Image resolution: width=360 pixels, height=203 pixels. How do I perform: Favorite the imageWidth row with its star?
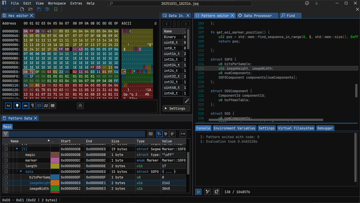(6, 189)
